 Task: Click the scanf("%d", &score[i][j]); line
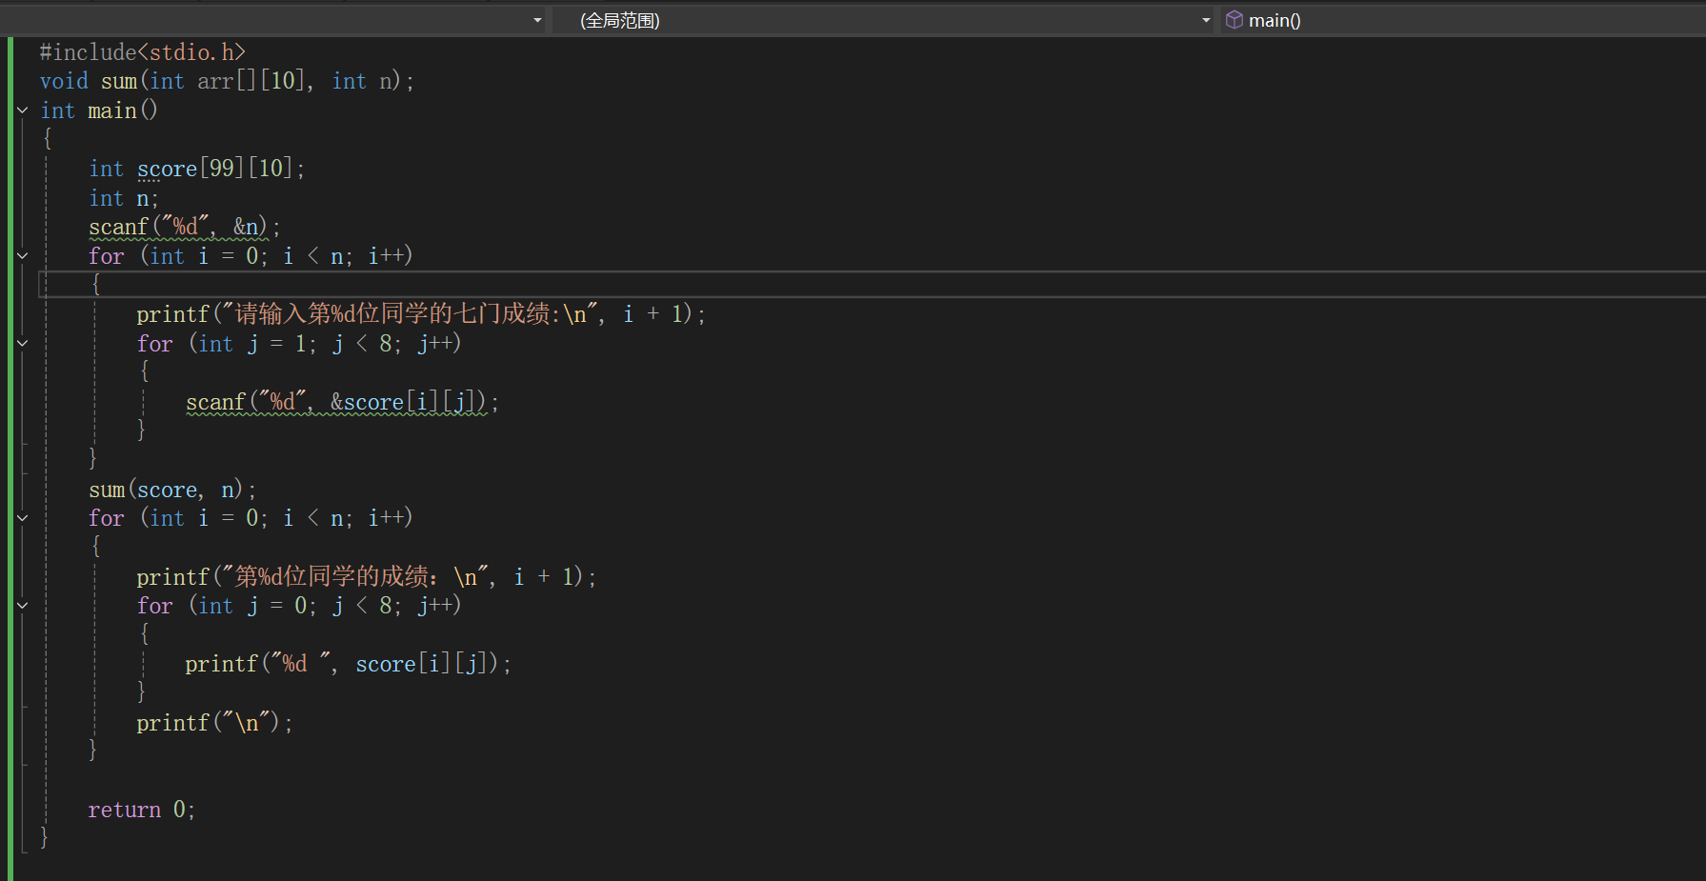click(x=342, y=402)
